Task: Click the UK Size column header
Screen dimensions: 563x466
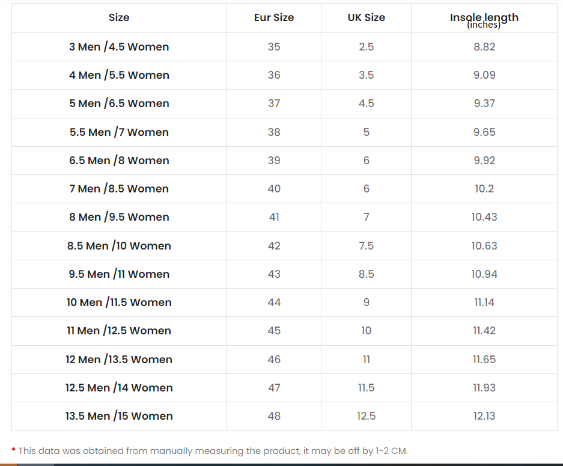Action: tap(366, 17)
